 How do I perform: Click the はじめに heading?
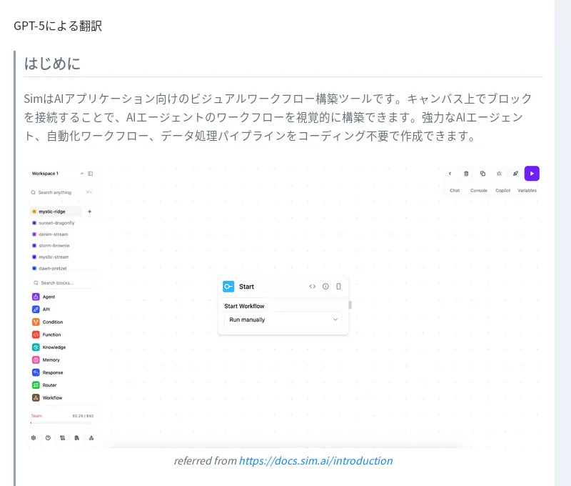[52, 64]
